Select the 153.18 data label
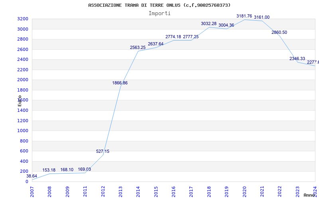This screenshot has width=319, height=199. click(x=49, y=170)
